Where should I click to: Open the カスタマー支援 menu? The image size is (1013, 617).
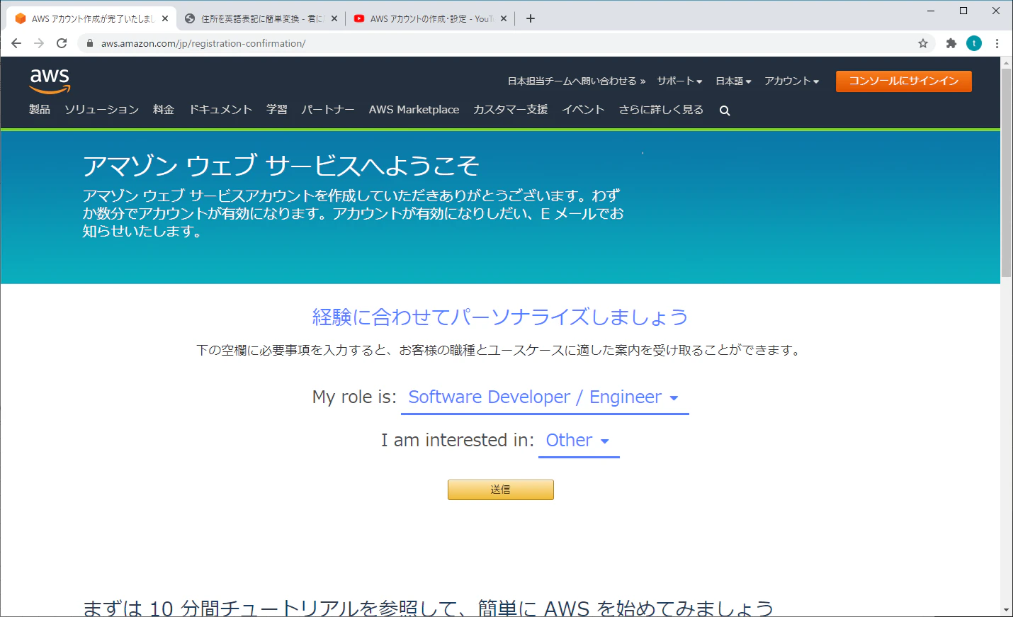511,109
